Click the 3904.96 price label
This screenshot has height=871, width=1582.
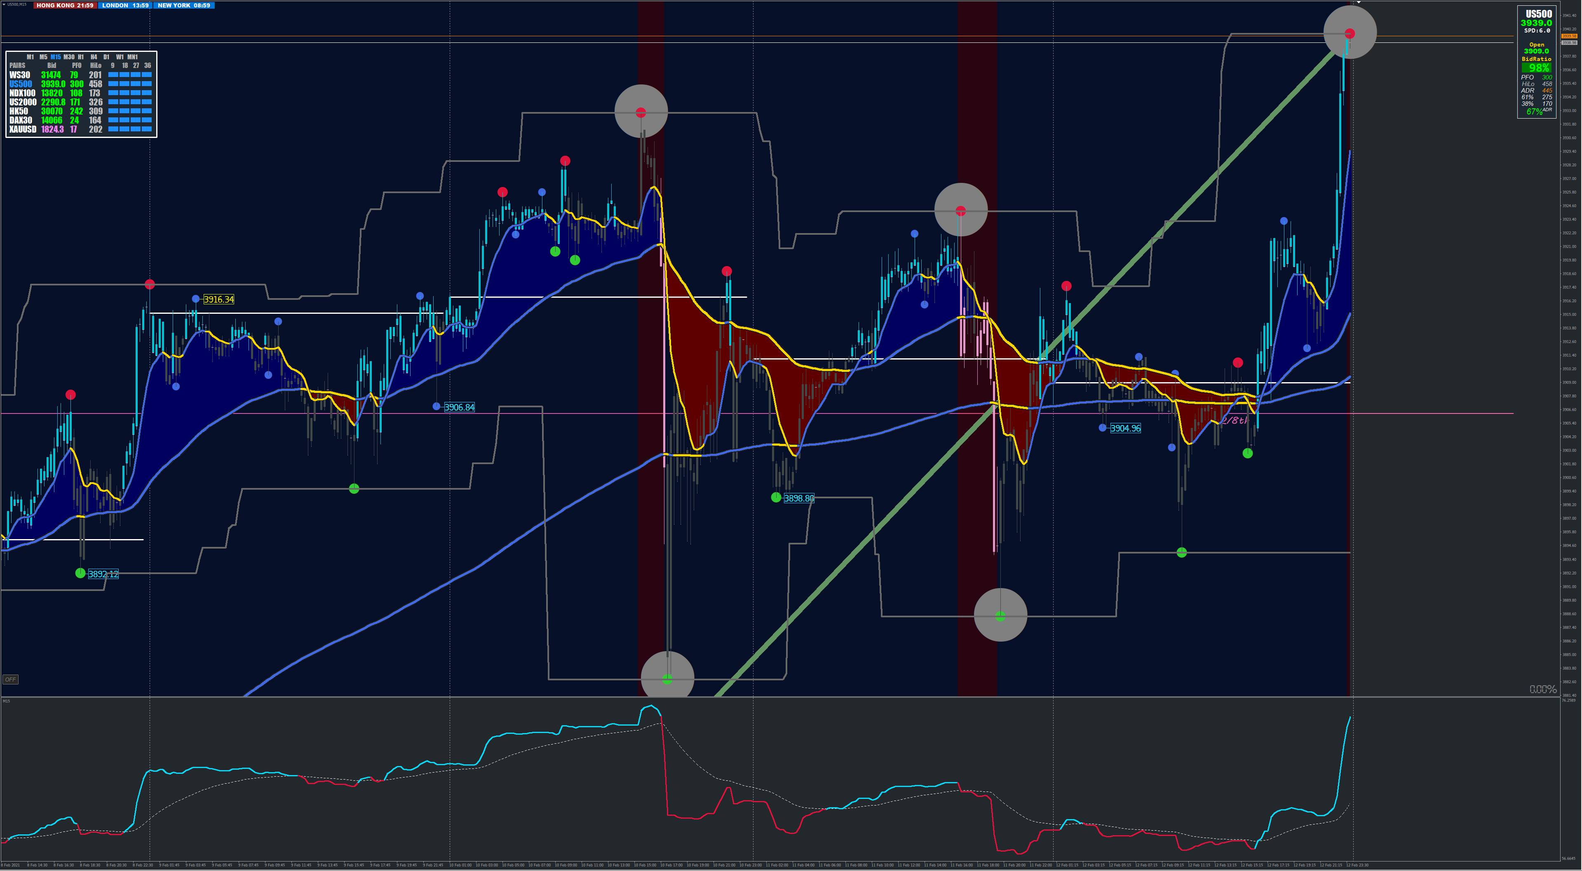pyautogui.click(x=1125, y=428)
